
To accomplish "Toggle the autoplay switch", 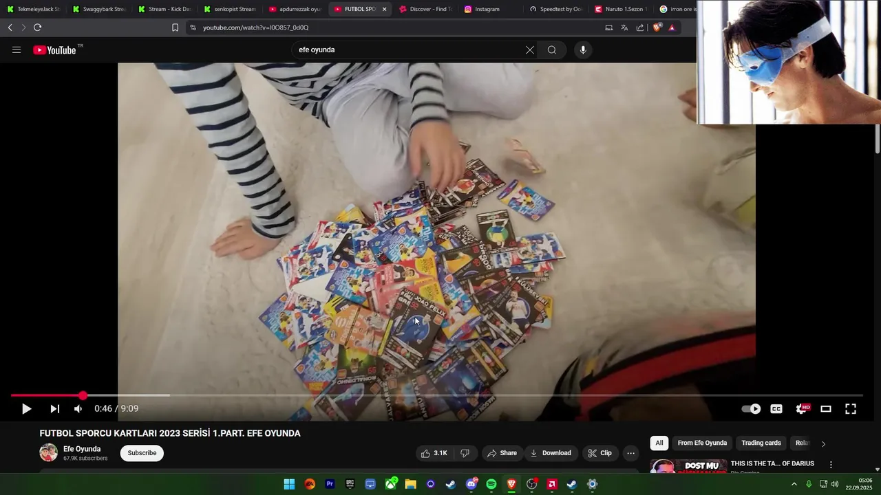I will (751, 409).
